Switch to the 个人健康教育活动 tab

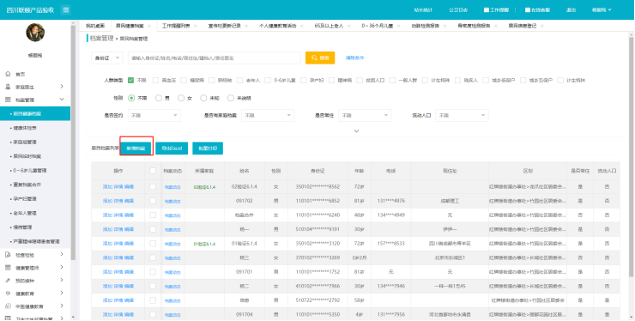[278, 26]
